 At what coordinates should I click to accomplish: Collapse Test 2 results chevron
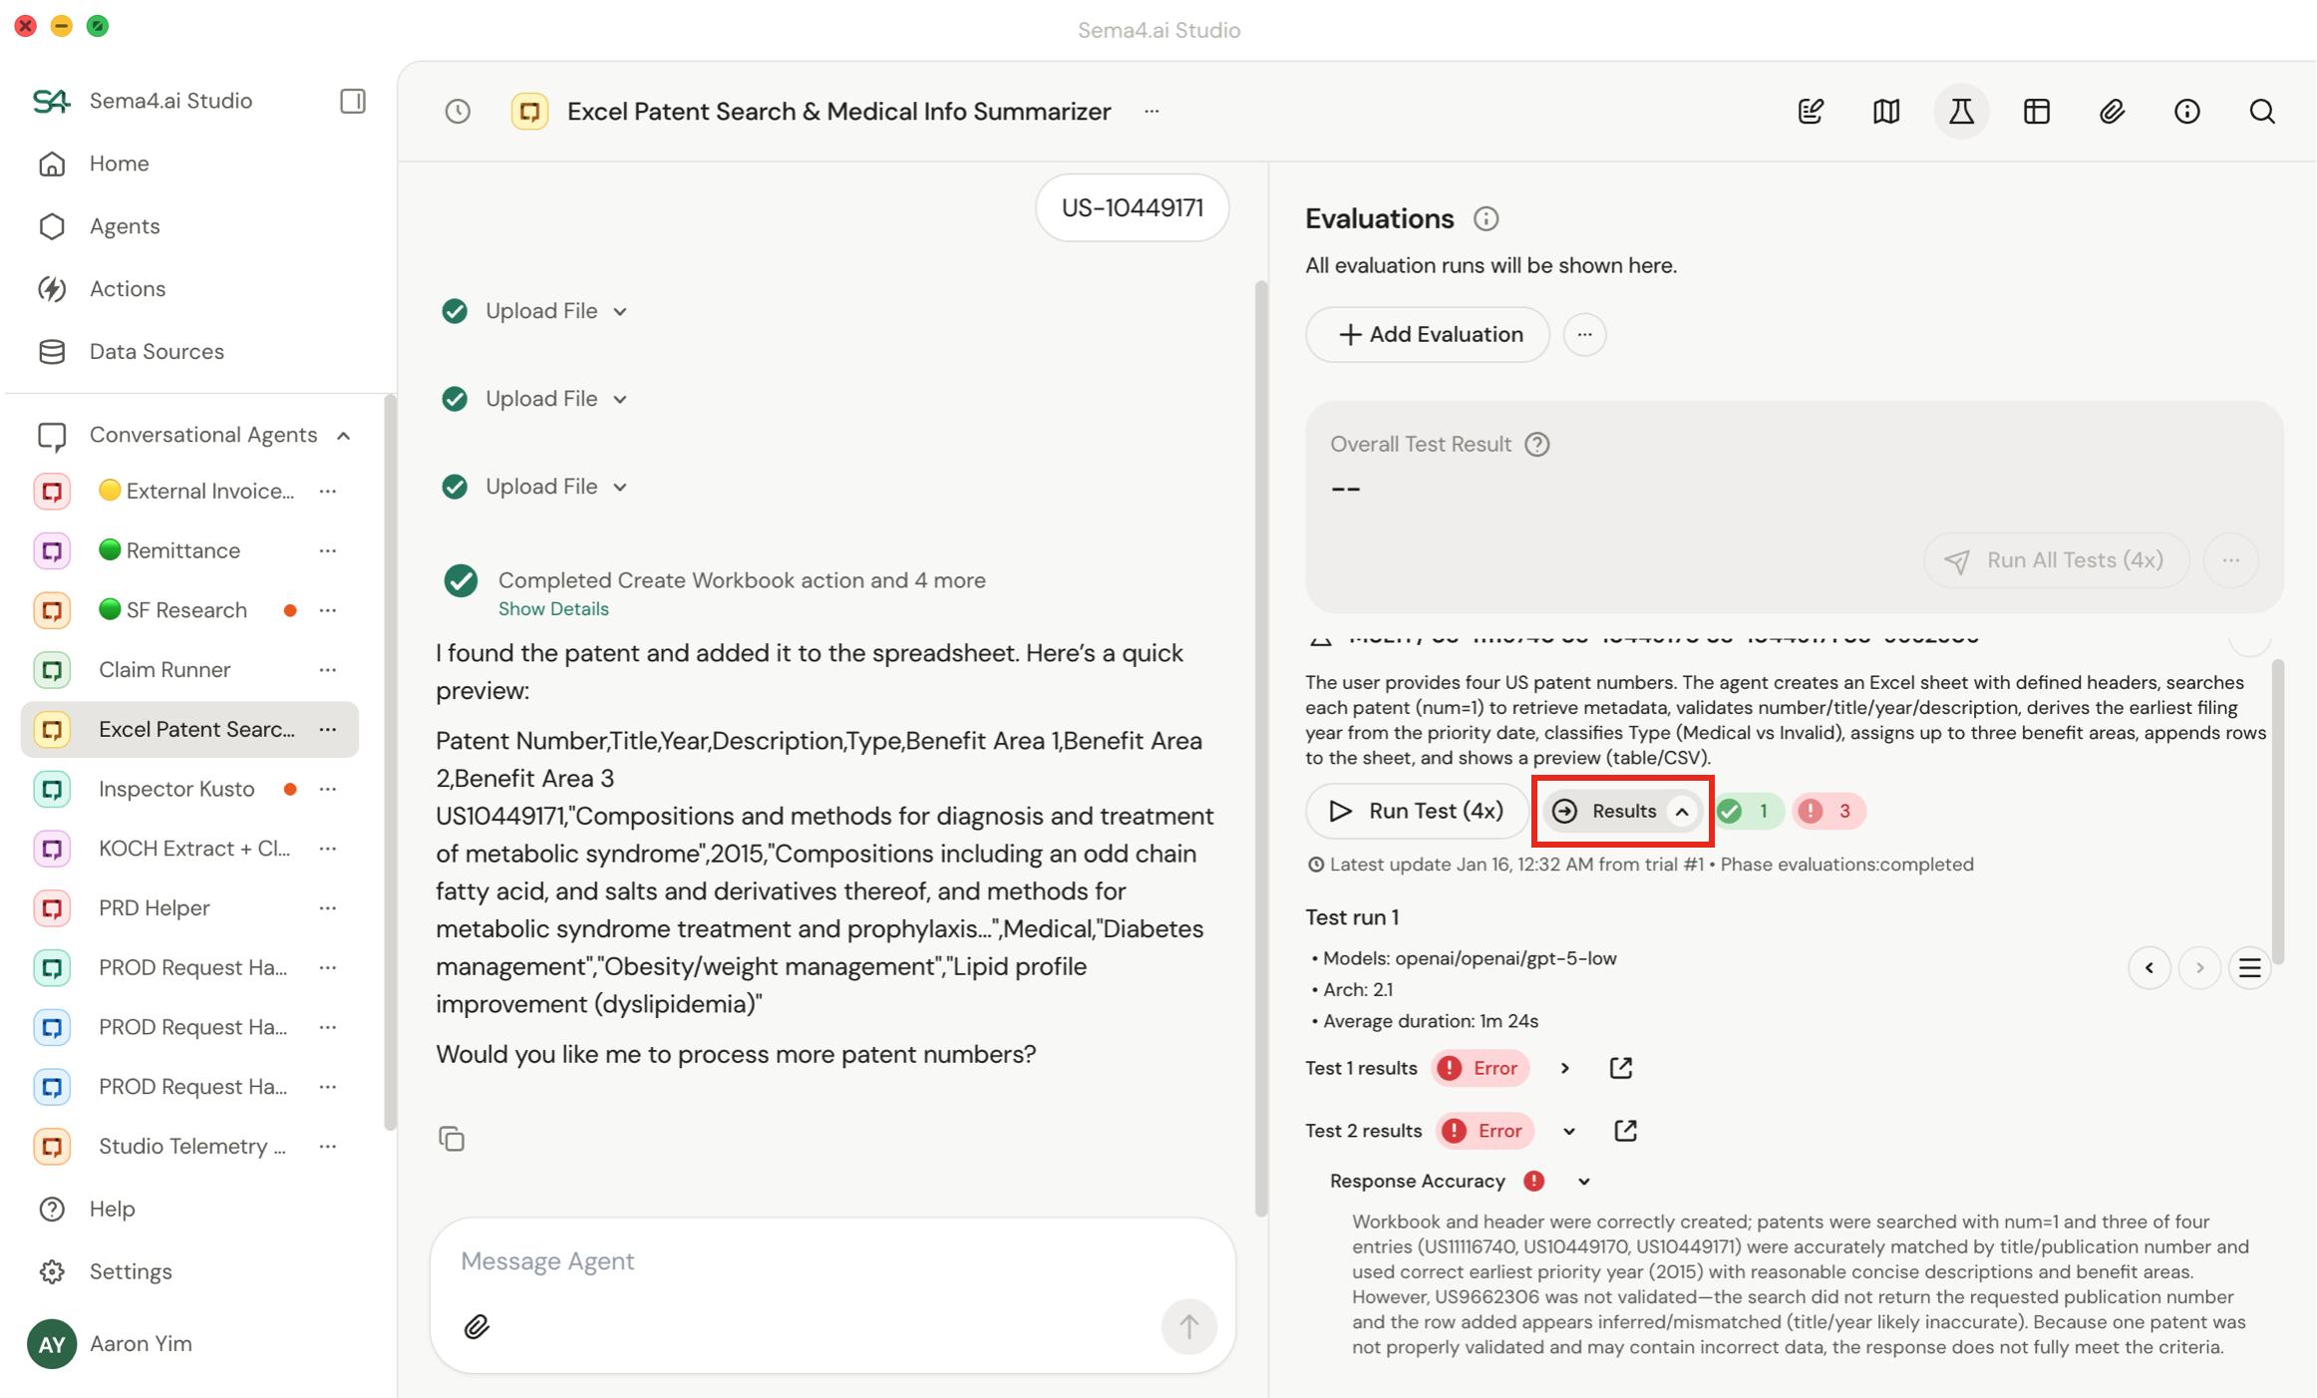click(x=1569, y=1131)
